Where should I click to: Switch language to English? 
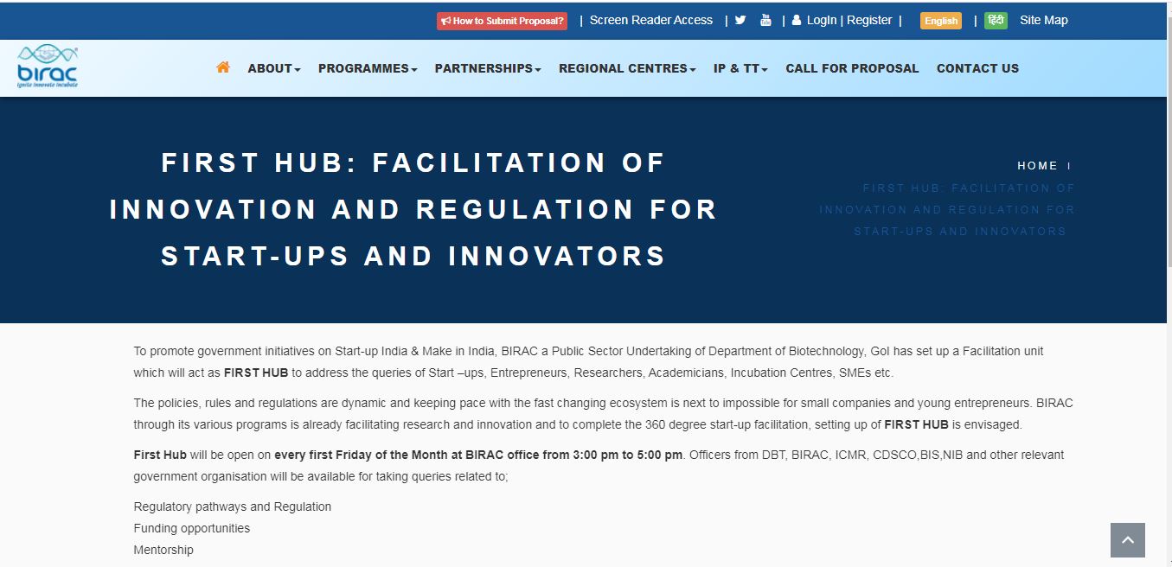[x=941, y=21]
